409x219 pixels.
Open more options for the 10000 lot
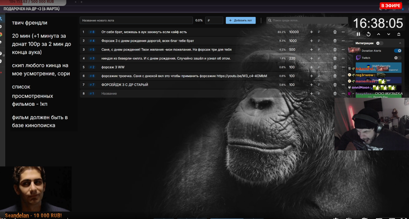pyautogui.click(x=343, y=32)
